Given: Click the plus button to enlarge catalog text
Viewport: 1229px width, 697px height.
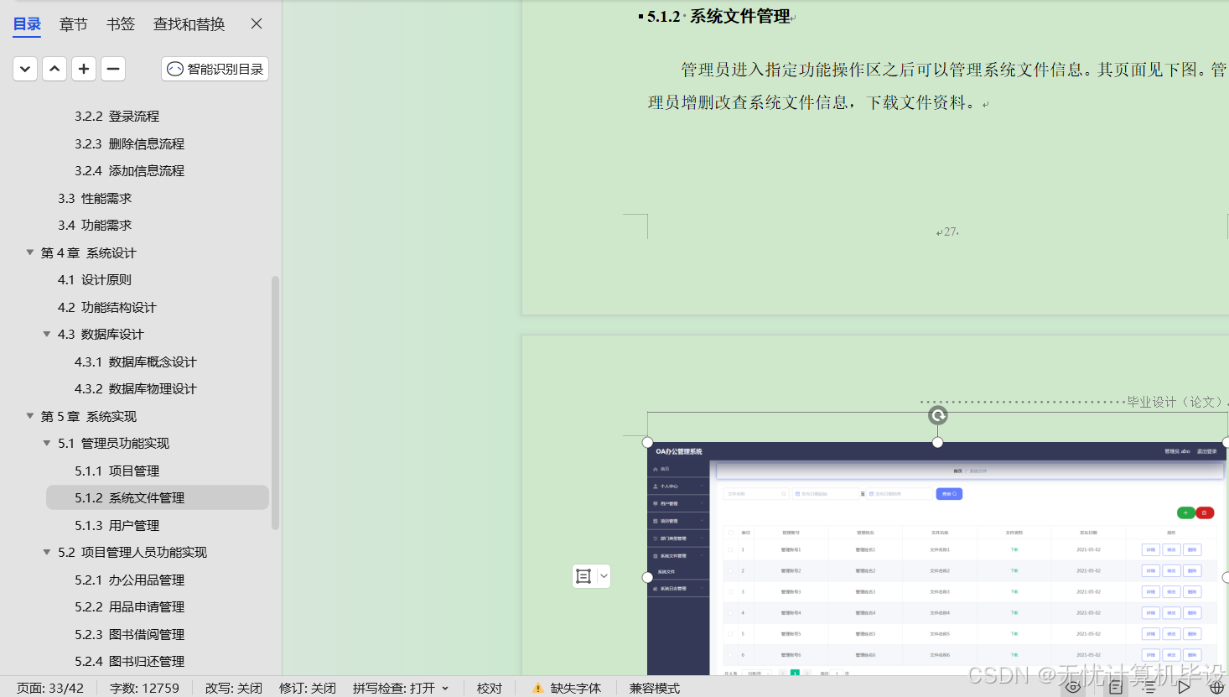Looking at the screenshot, I should [83, 68].
